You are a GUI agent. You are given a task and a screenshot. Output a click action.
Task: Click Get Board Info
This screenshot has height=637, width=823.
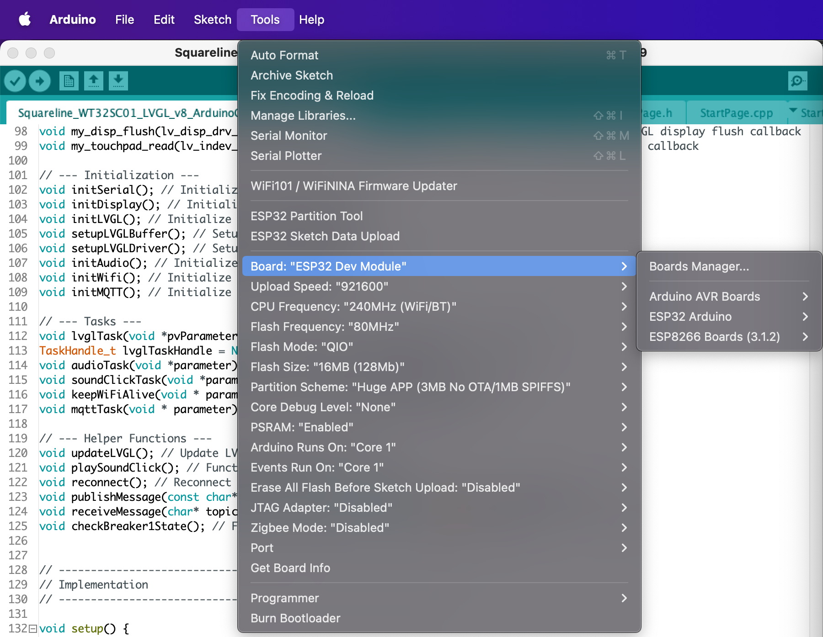(x=439, y=568)
